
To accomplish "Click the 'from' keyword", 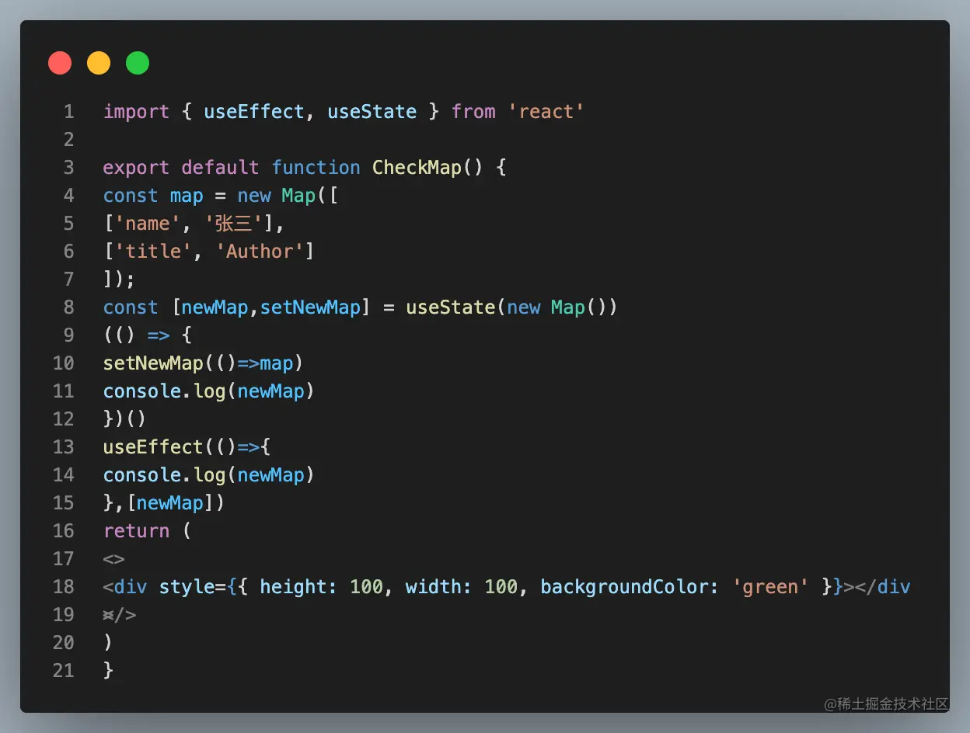I will coord(473,112).
